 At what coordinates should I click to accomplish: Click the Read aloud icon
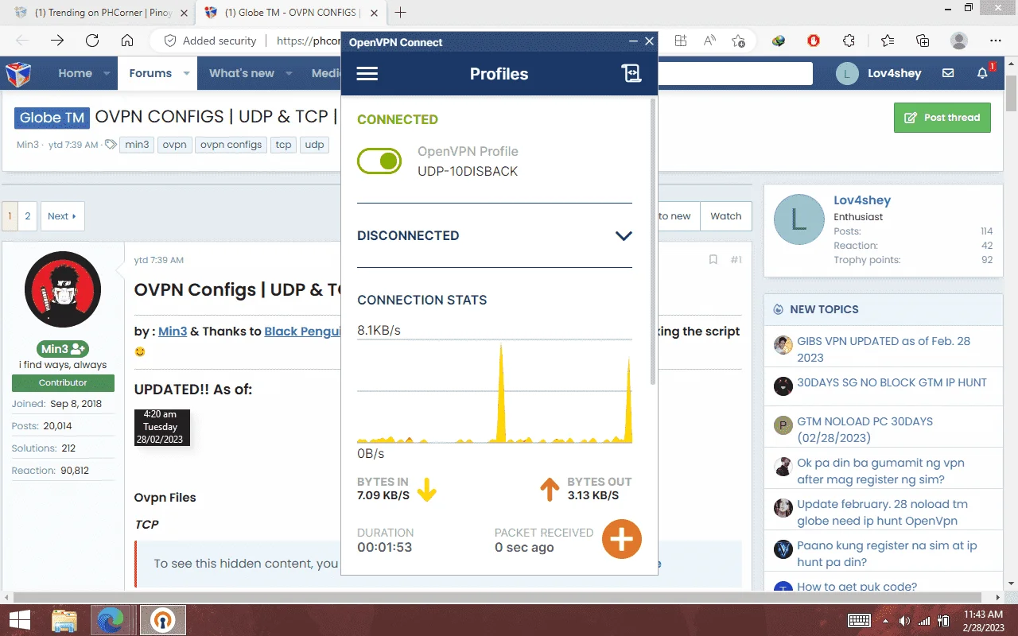(x=709, y=41)
